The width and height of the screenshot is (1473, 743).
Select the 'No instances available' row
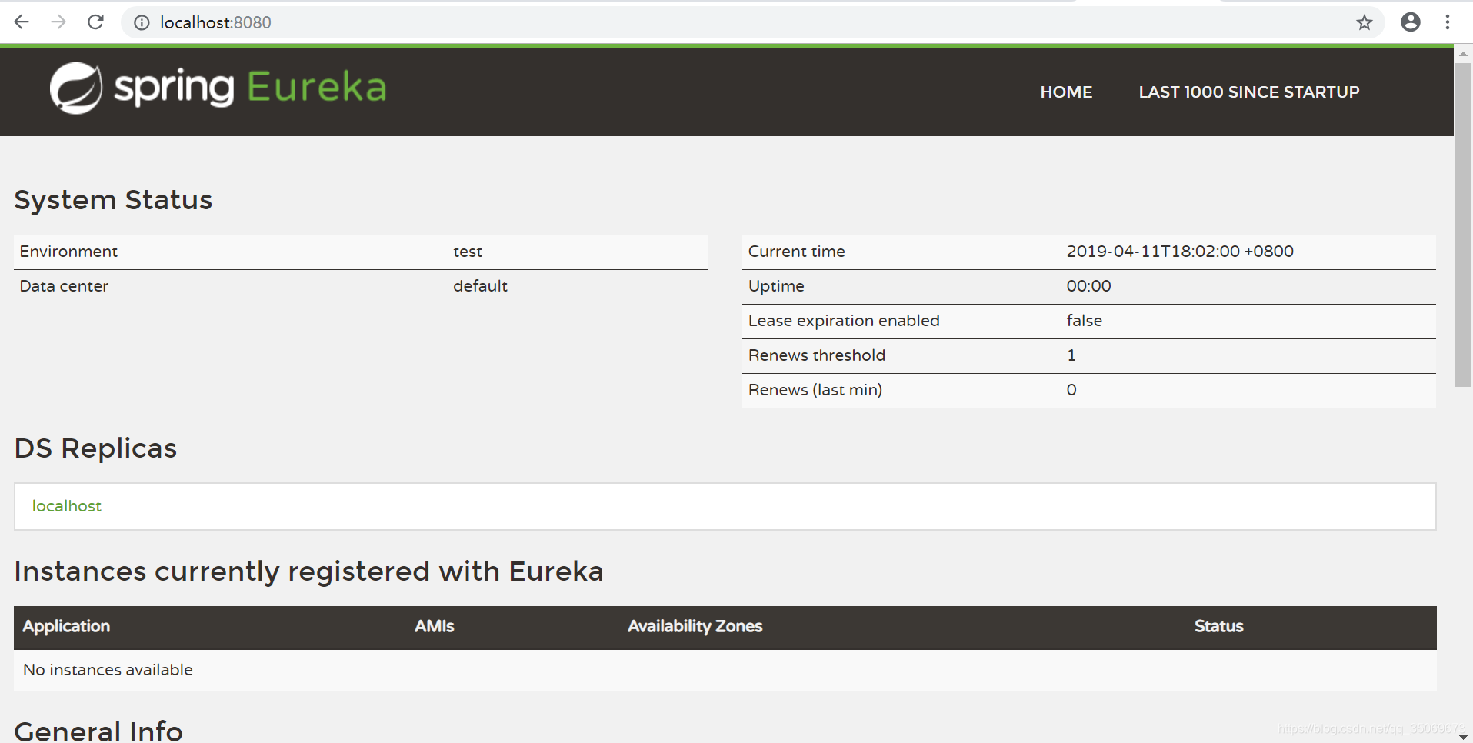(725, 671)
